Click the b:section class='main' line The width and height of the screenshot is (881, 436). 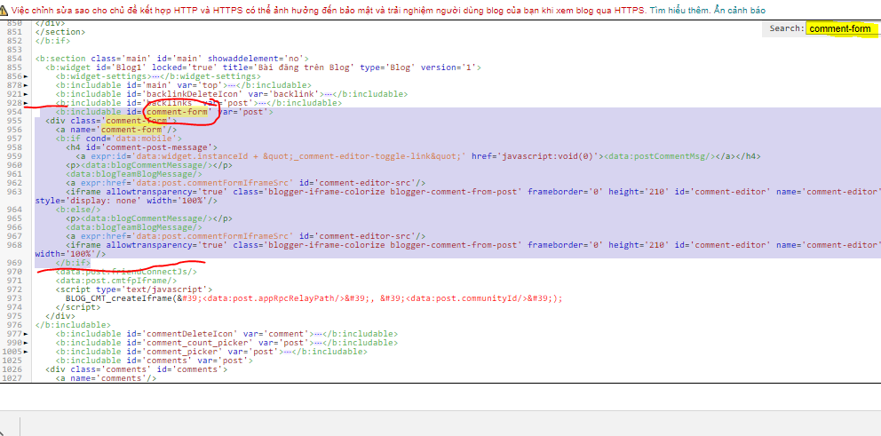point(172,59)
